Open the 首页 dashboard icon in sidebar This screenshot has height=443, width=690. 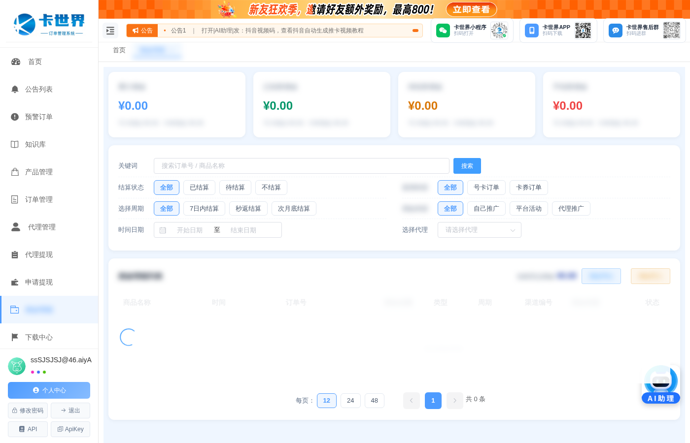pos(16,62)
